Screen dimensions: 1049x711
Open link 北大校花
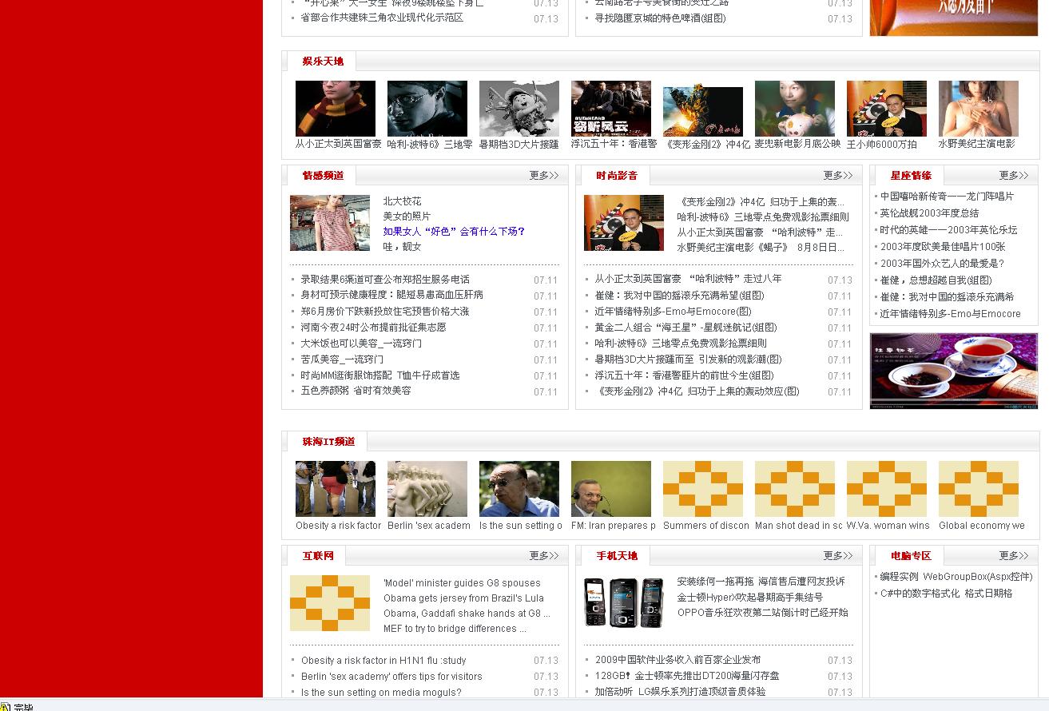[402, 201]
